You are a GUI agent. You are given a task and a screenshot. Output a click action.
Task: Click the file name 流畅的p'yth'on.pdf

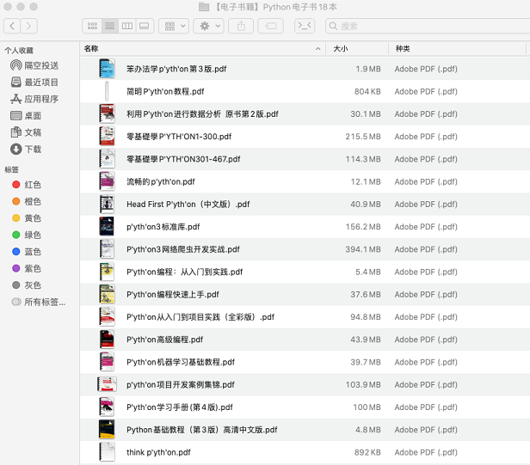161,181
